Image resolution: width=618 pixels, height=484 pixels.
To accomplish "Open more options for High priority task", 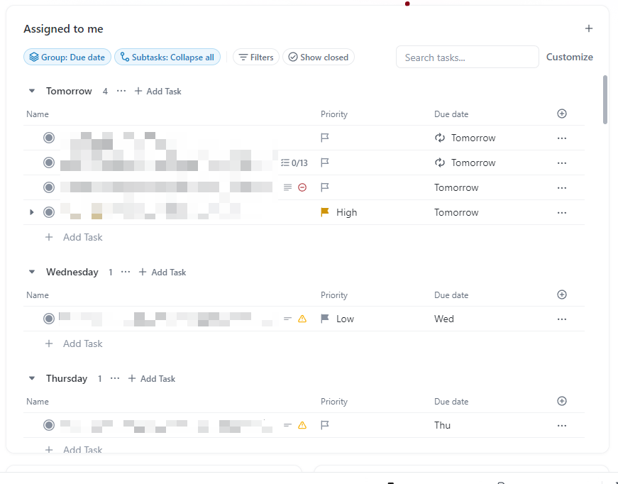I will coord(562,213).
